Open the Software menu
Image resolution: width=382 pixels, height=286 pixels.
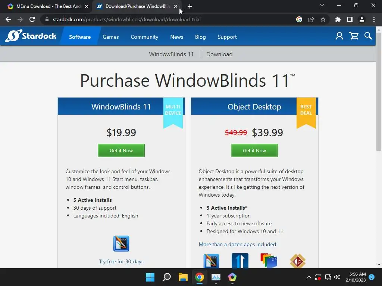tap(80, 37)
